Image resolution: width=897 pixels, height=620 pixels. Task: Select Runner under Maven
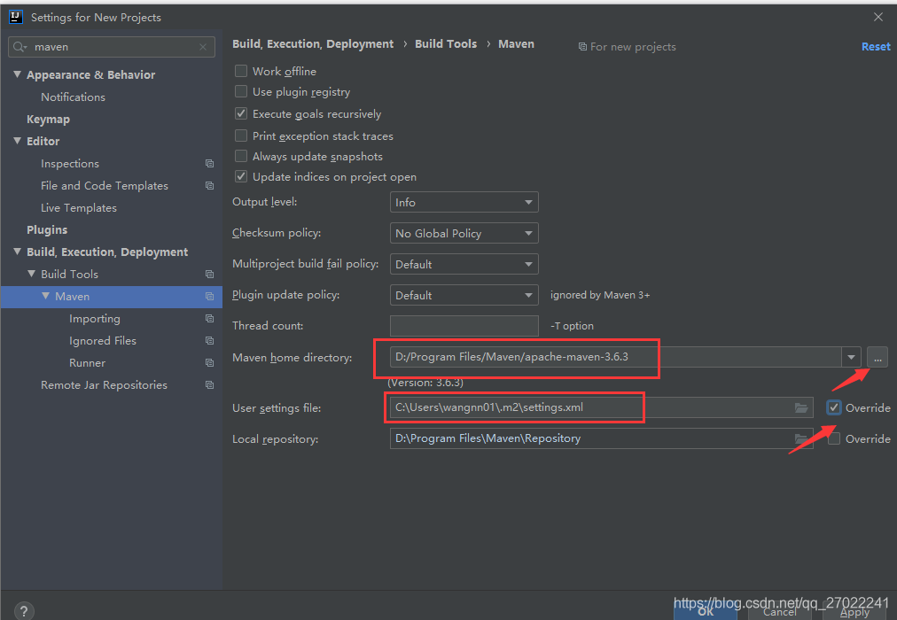coord(87,363)
